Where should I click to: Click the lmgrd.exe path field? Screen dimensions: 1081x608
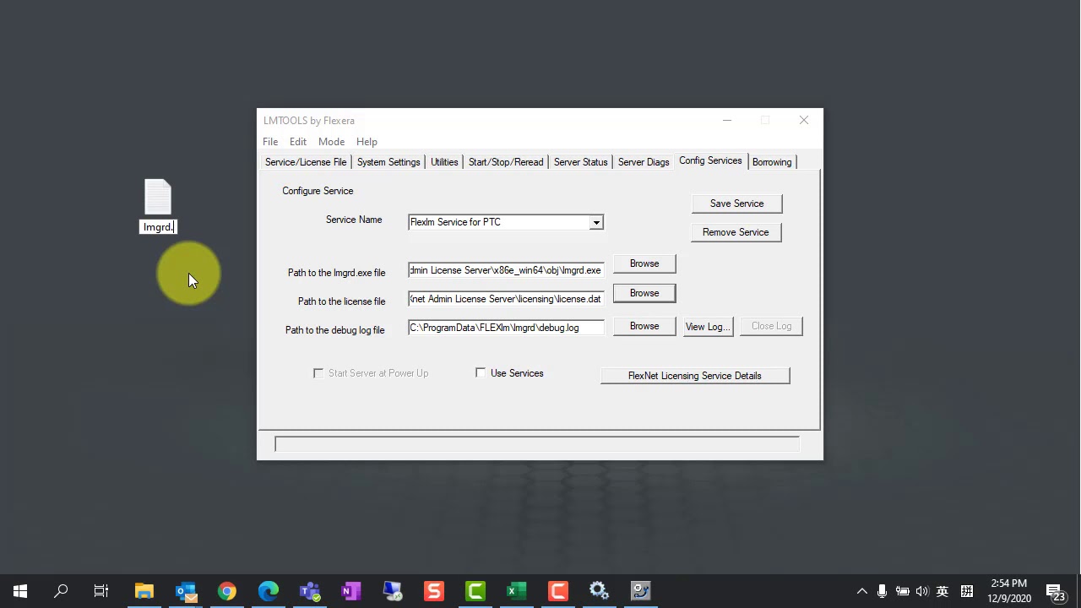506,270
